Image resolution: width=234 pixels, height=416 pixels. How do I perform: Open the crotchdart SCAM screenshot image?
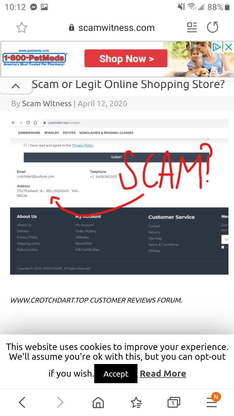tap(119, 197)
